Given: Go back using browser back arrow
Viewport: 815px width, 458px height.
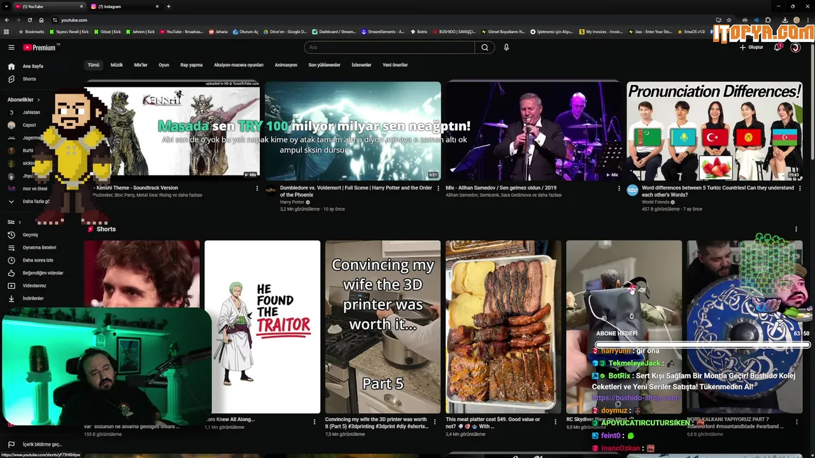Looking at the screenshot, I should pyautogui.click(x=7, y=20).
